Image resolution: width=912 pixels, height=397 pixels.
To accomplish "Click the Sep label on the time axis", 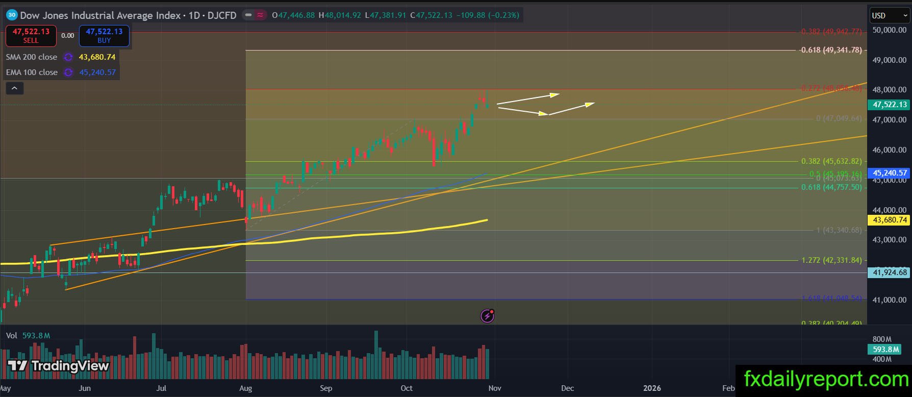I will (326, 388).
